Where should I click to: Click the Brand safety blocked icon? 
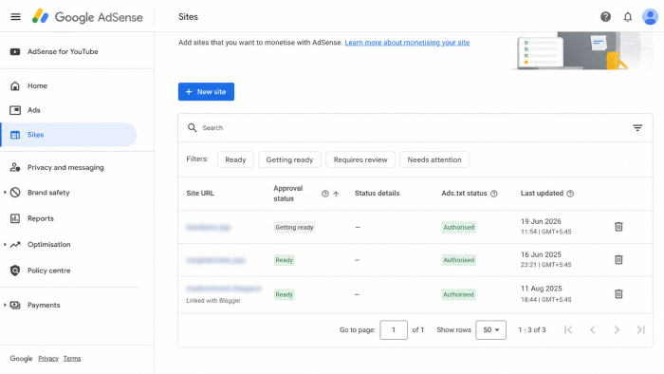coord(15,193)
